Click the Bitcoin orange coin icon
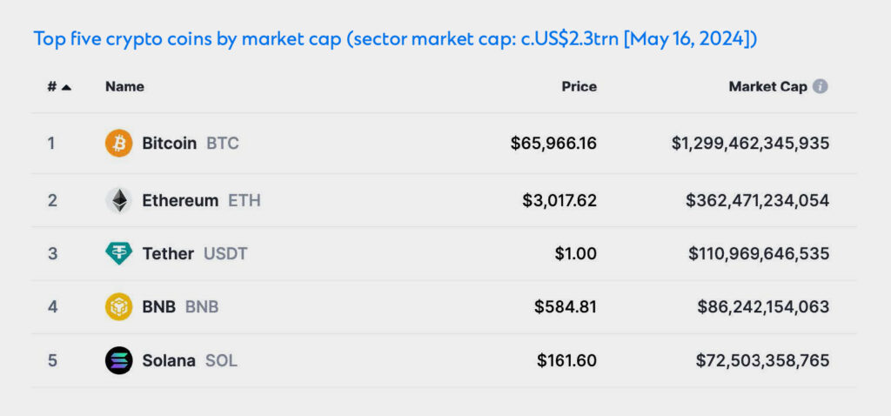The image size is (891, 416). tap(118, 143)
